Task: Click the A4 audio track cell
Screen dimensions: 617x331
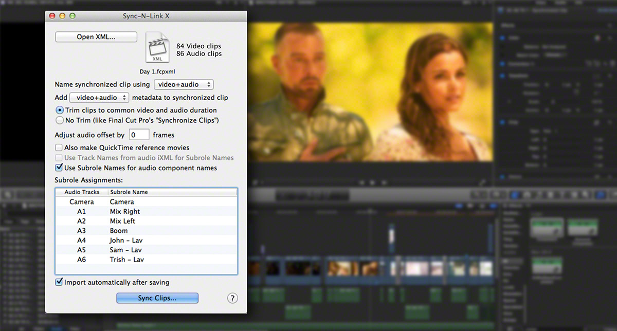Action: 82,240
